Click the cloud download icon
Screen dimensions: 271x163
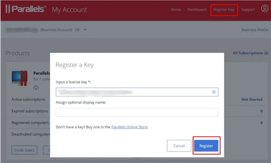(36, 88)
